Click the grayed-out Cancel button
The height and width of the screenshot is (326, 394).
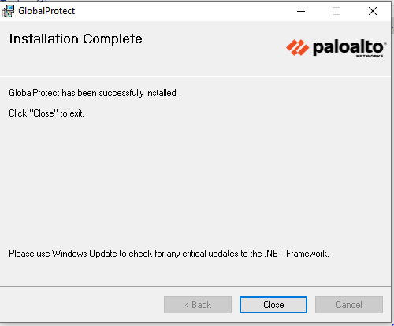(x=349, y=305)
